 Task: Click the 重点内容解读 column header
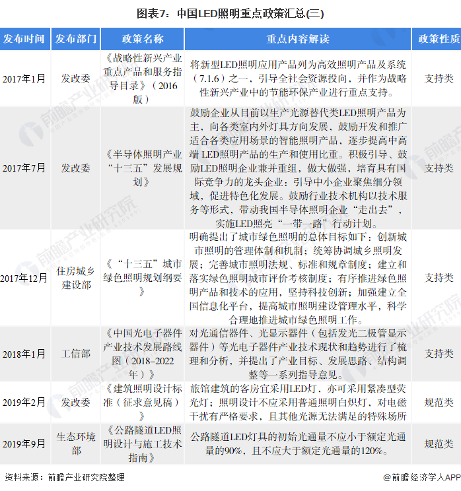coord(297,39)
